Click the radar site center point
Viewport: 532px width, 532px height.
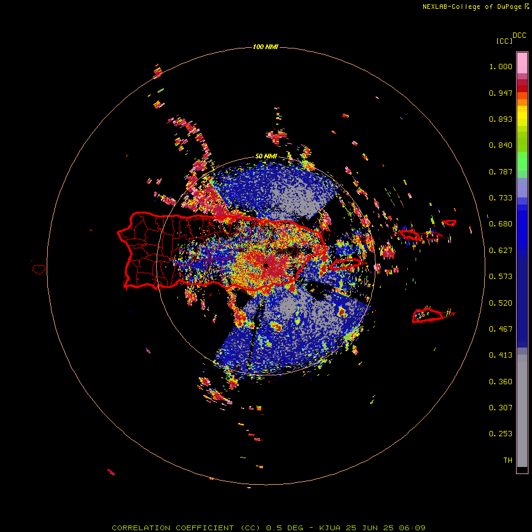(266, 265)
